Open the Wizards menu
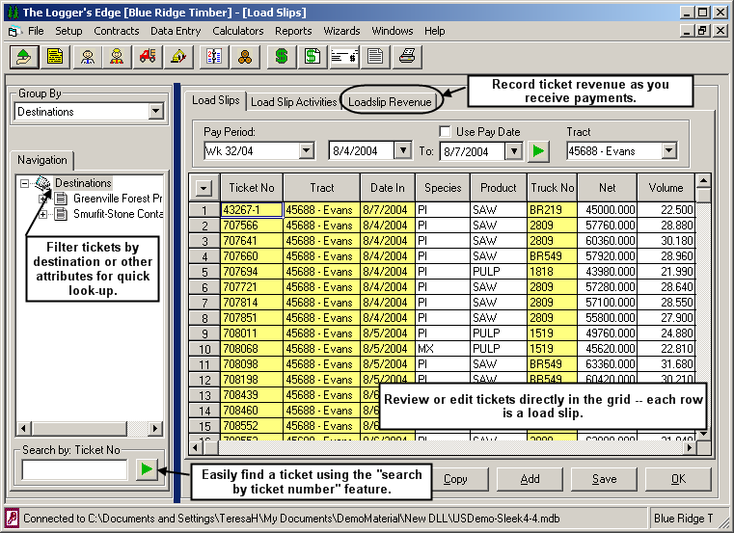The height and width of the screenshot is (533, 734). point(341,31)
